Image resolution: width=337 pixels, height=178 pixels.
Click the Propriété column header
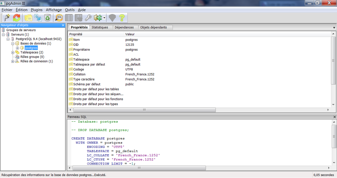point(96,34)
